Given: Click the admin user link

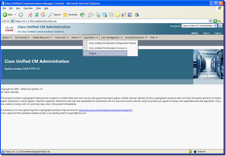Looking at the screenshot, I should 195,33.
